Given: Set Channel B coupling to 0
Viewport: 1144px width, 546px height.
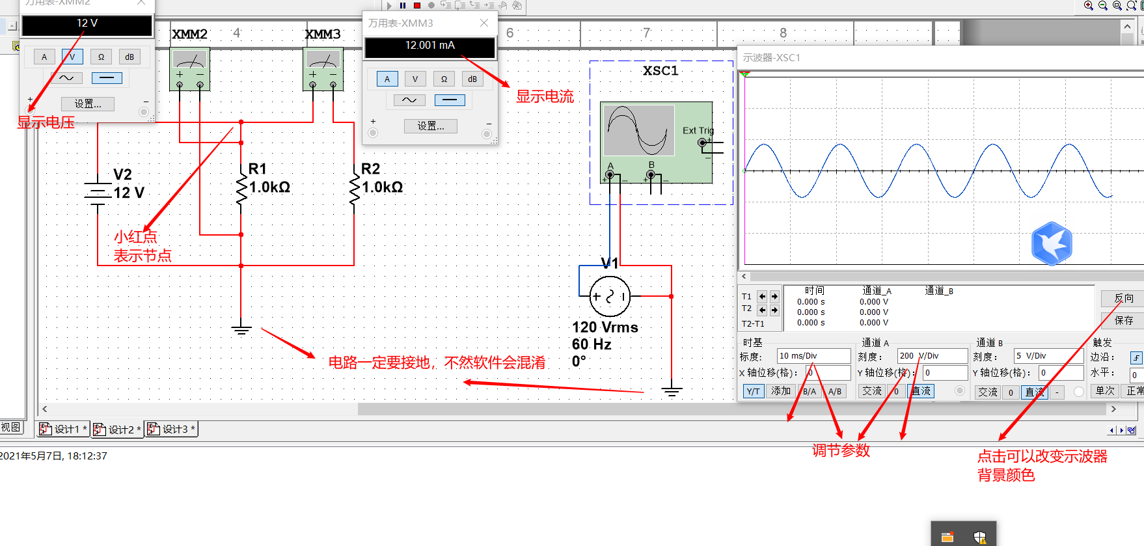Looking at the screenshot, I should coord(1011,392).
